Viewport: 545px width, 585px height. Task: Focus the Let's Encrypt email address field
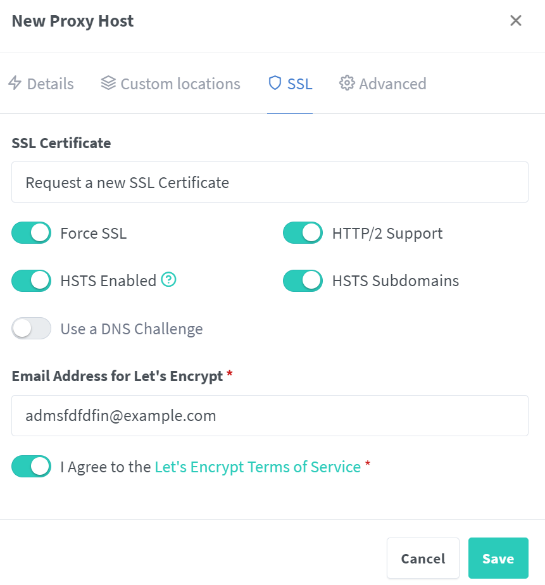pos(270,416)
